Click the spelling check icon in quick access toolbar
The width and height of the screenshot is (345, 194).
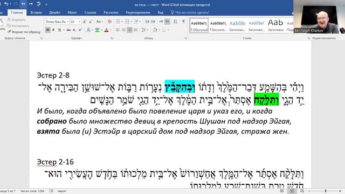[39, 4]
